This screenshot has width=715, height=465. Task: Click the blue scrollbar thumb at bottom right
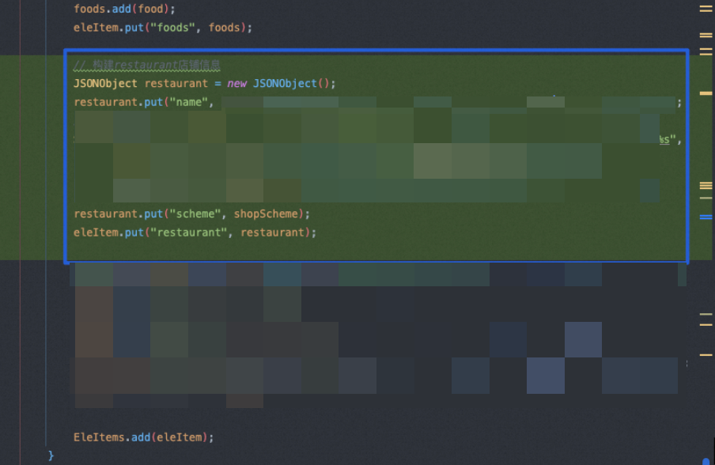click(706, 460)
